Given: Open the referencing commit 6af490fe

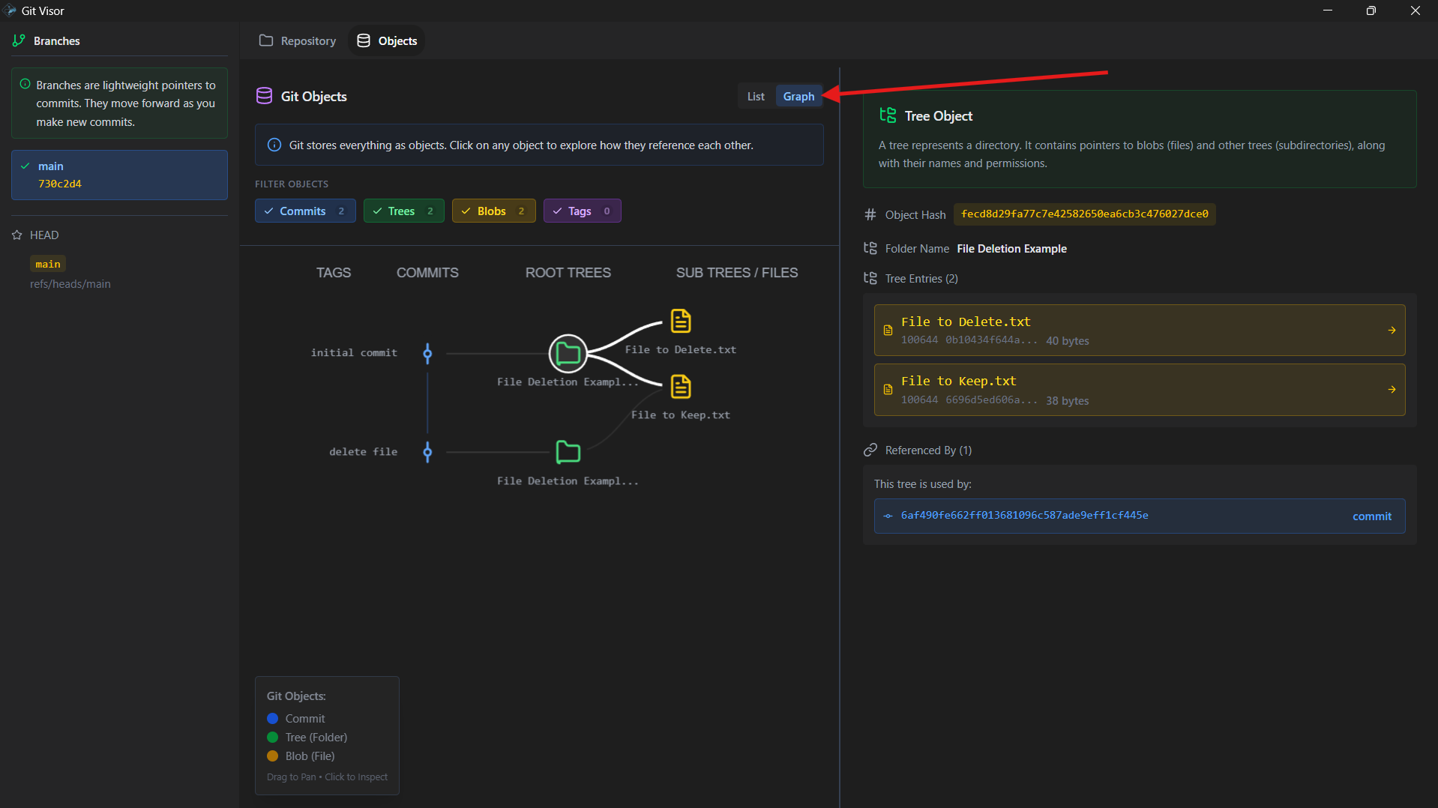Looking at the screenshot, I should coord(1140,516).
